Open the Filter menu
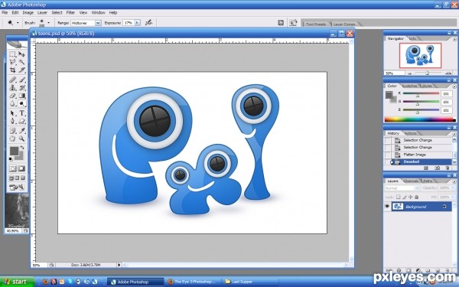The height and width of the screenshot is (287, 459). (x=70, y=12)
